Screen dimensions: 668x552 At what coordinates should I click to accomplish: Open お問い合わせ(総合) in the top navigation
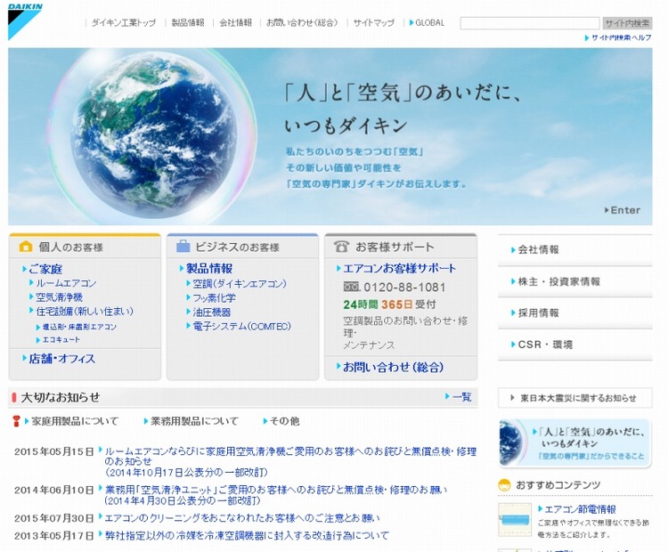pyautogui.click(x=302, y=23)
